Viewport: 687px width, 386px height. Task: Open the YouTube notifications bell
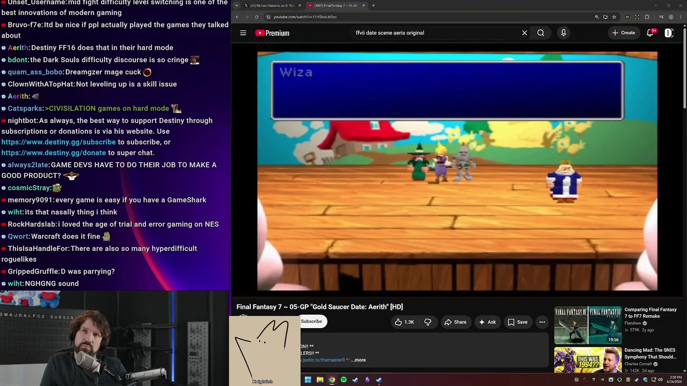(650, 33)
